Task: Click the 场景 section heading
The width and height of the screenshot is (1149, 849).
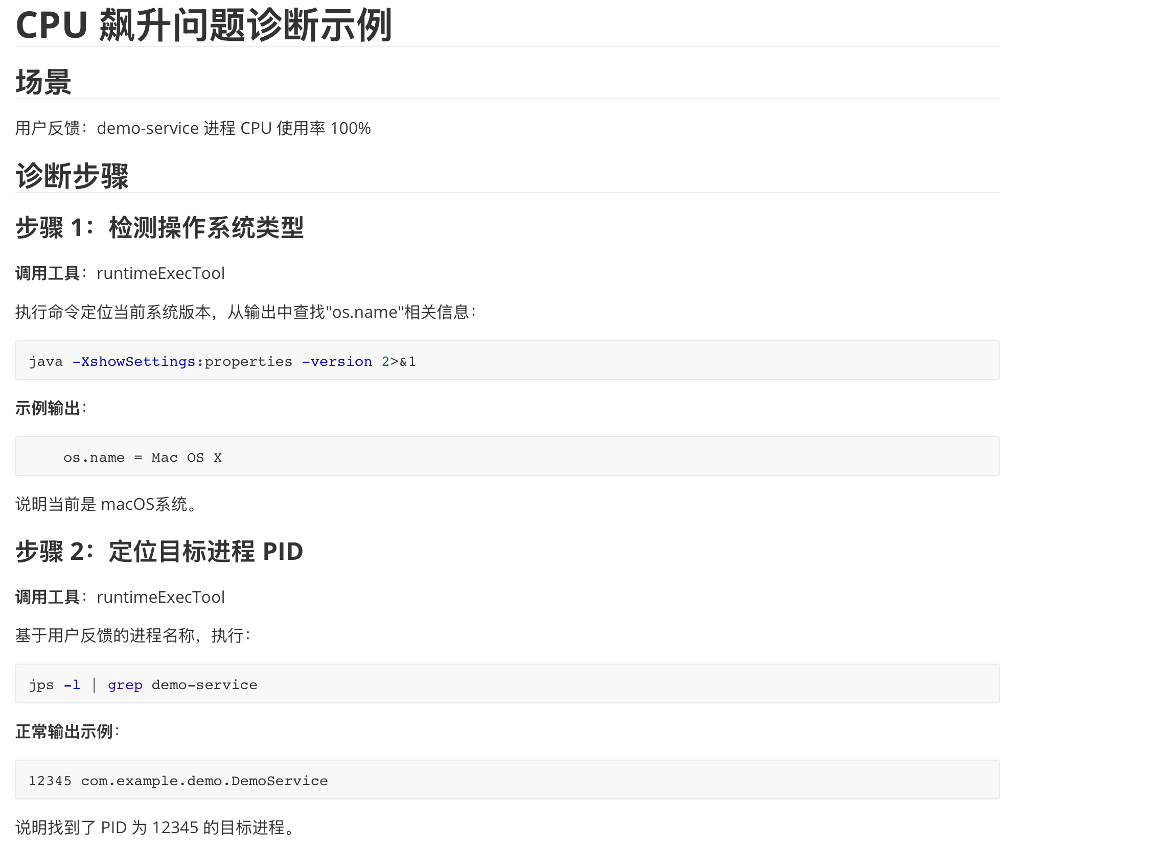Action: pyautogui.click(x=43, y=82)
